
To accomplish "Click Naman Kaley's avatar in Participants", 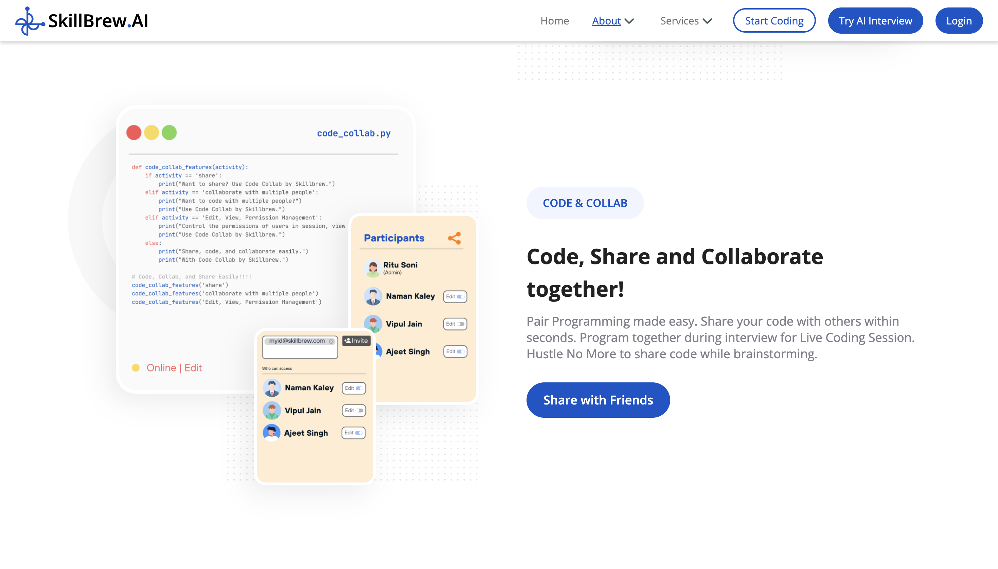I will click(373, 296).
